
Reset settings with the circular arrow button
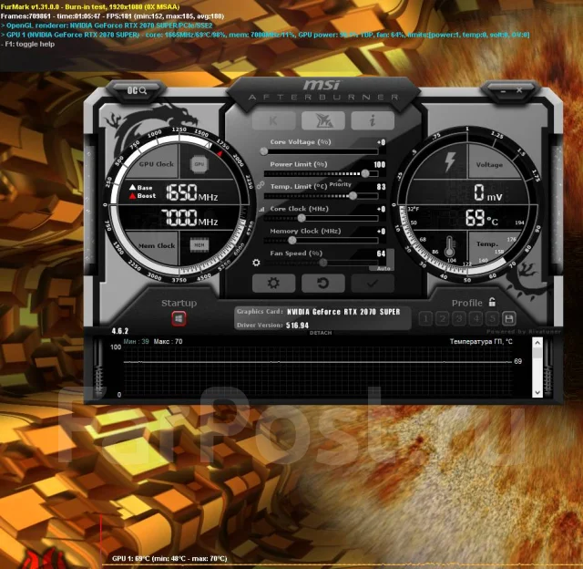click(323, 284)
